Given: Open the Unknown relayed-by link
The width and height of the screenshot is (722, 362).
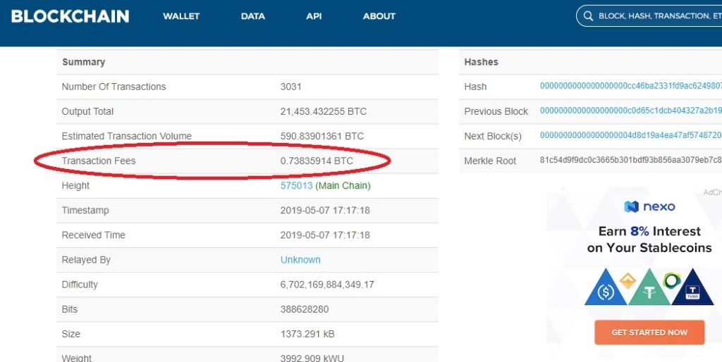Looking at the screenshot, I should tap(300, 260).
